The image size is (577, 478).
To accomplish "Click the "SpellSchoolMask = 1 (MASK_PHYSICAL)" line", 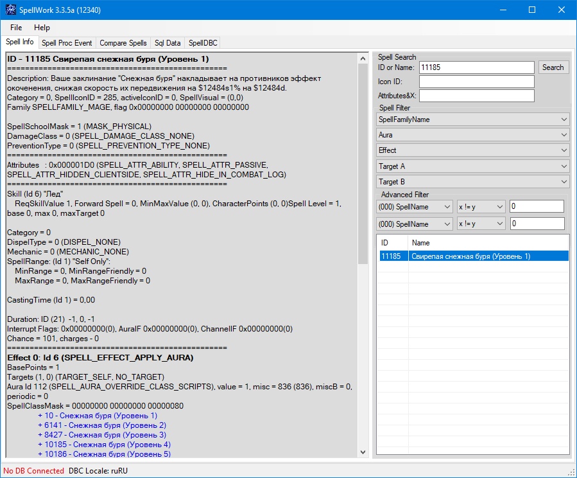I will pos(79,127).
